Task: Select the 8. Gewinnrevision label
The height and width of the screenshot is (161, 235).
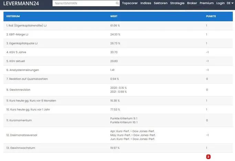Action: click(18, 90)
